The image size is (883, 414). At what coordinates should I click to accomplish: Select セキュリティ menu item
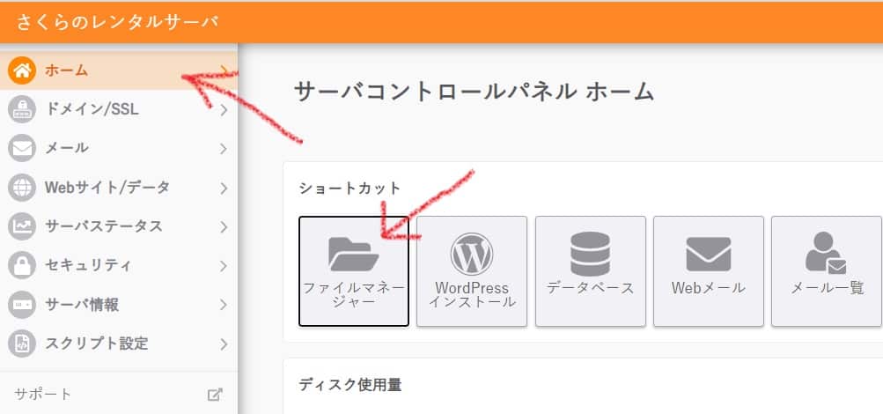[x=88, y=265]
